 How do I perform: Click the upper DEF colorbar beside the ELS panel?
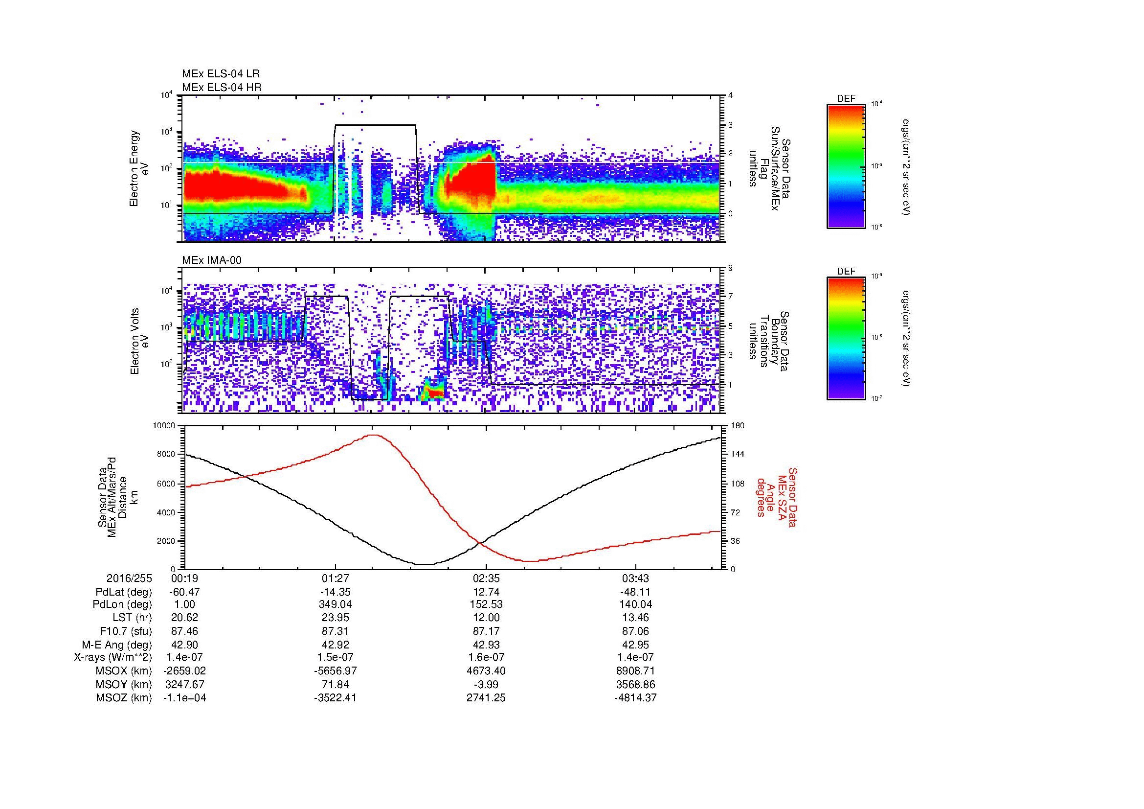pos(846,166)
